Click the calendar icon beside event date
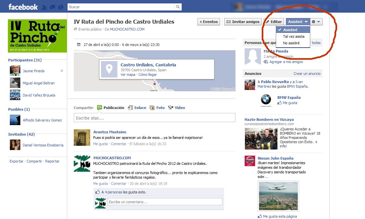The image size is (365, 219). (79, 45)
